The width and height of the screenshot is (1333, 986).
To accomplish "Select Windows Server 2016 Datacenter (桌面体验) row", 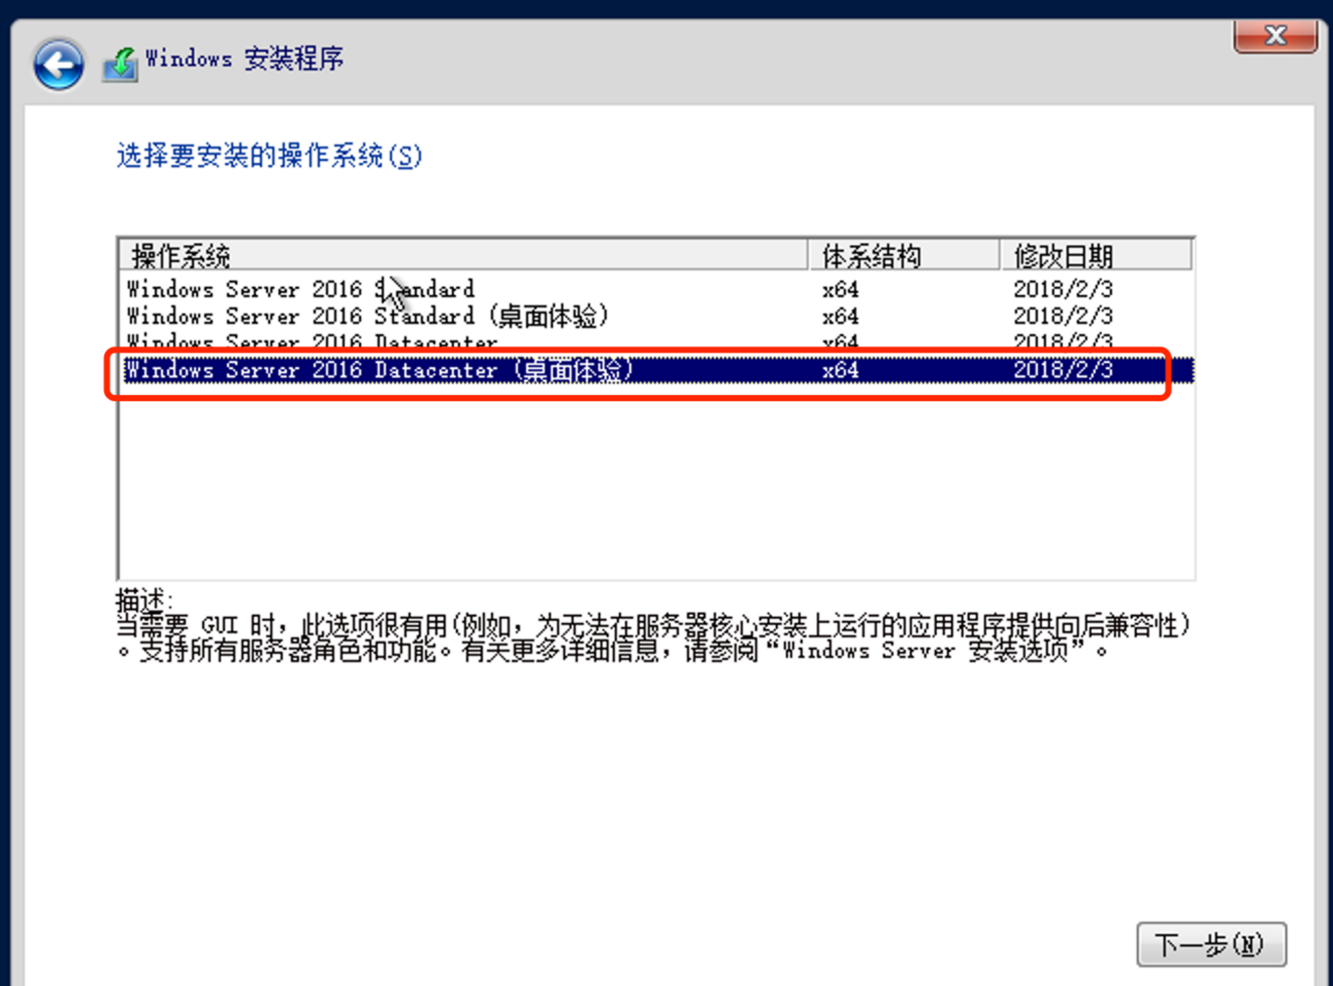I will [x=656, y=370].
